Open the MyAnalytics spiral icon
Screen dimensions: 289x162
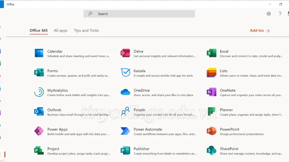(x=39, y=92)
